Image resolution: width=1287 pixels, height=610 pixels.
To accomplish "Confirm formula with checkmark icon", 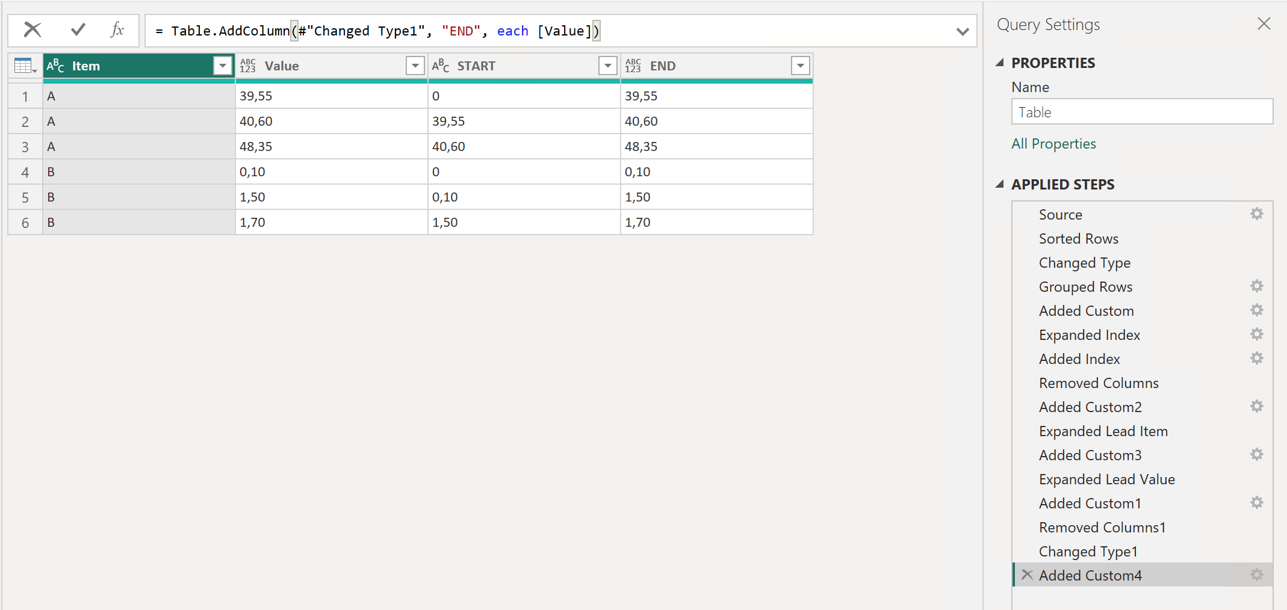I will point(78,29).
